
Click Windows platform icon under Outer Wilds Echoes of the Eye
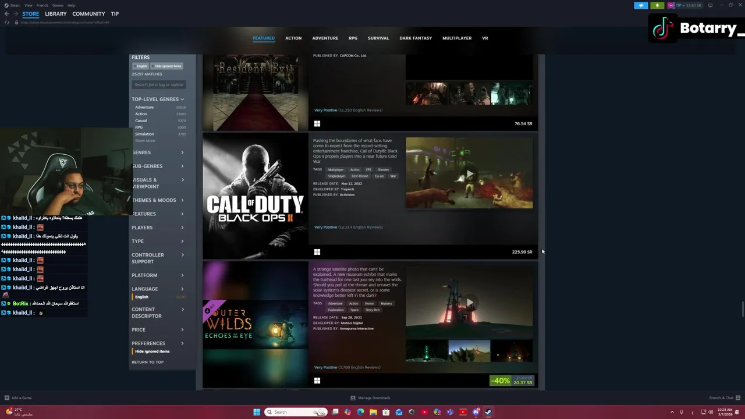[317, 381]
